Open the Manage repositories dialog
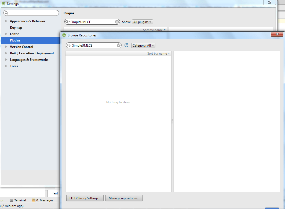Image resolution: width=285 pixels, height=222 pixels. pyautogui.click(x=124, y=198)
